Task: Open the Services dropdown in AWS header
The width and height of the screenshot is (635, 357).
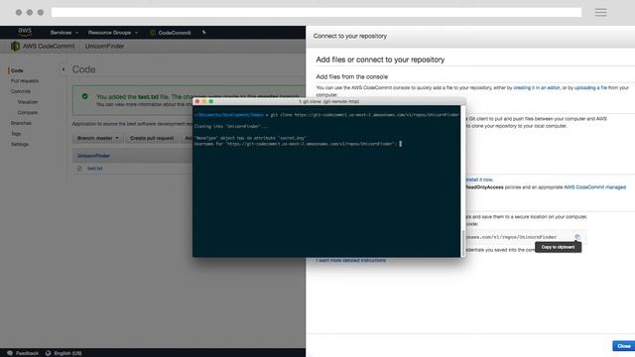Action: (63, 33)
